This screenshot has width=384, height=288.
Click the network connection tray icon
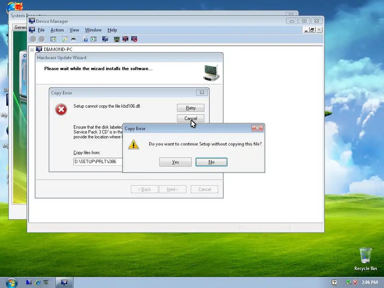(x=348, y=282)
